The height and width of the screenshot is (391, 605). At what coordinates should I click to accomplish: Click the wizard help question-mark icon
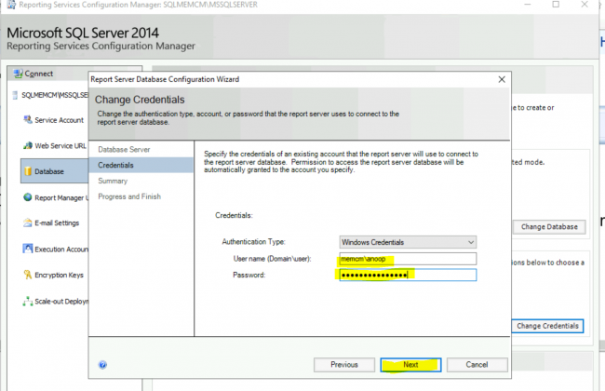(102, 365)
